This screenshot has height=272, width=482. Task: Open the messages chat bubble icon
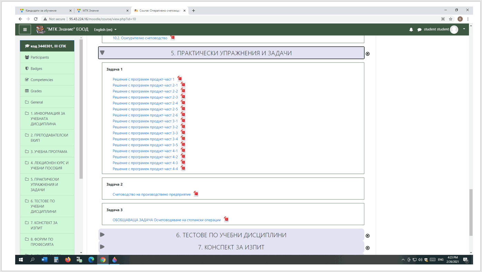419,30
